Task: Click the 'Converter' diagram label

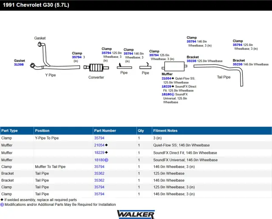Action: tap(96, 77)
